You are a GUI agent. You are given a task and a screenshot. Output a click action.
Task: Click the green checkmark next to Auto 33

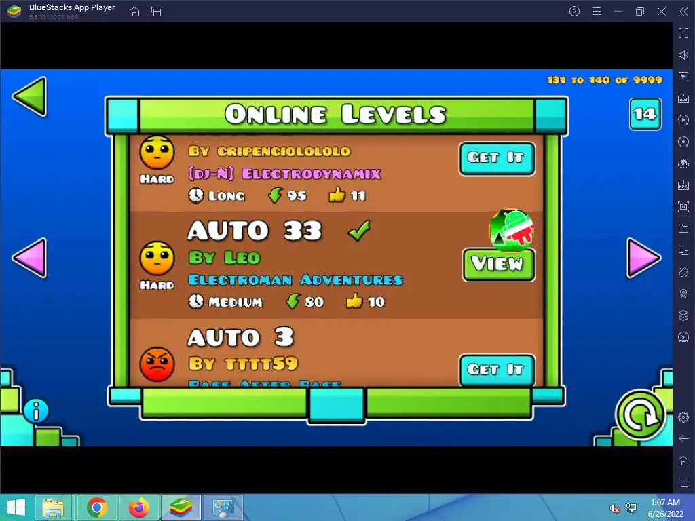pyautogui.click(x=359, y=231)
